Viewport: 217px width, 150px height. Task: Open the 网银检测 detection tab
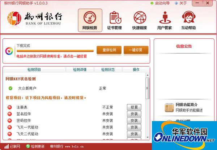(x=90, y=20)
